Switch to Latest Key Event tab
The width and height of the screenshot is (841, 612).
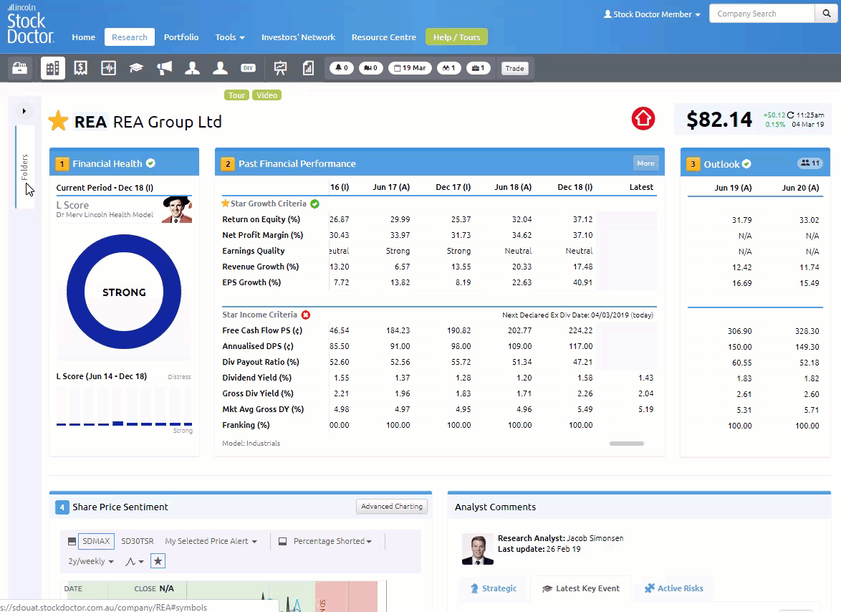580,588
